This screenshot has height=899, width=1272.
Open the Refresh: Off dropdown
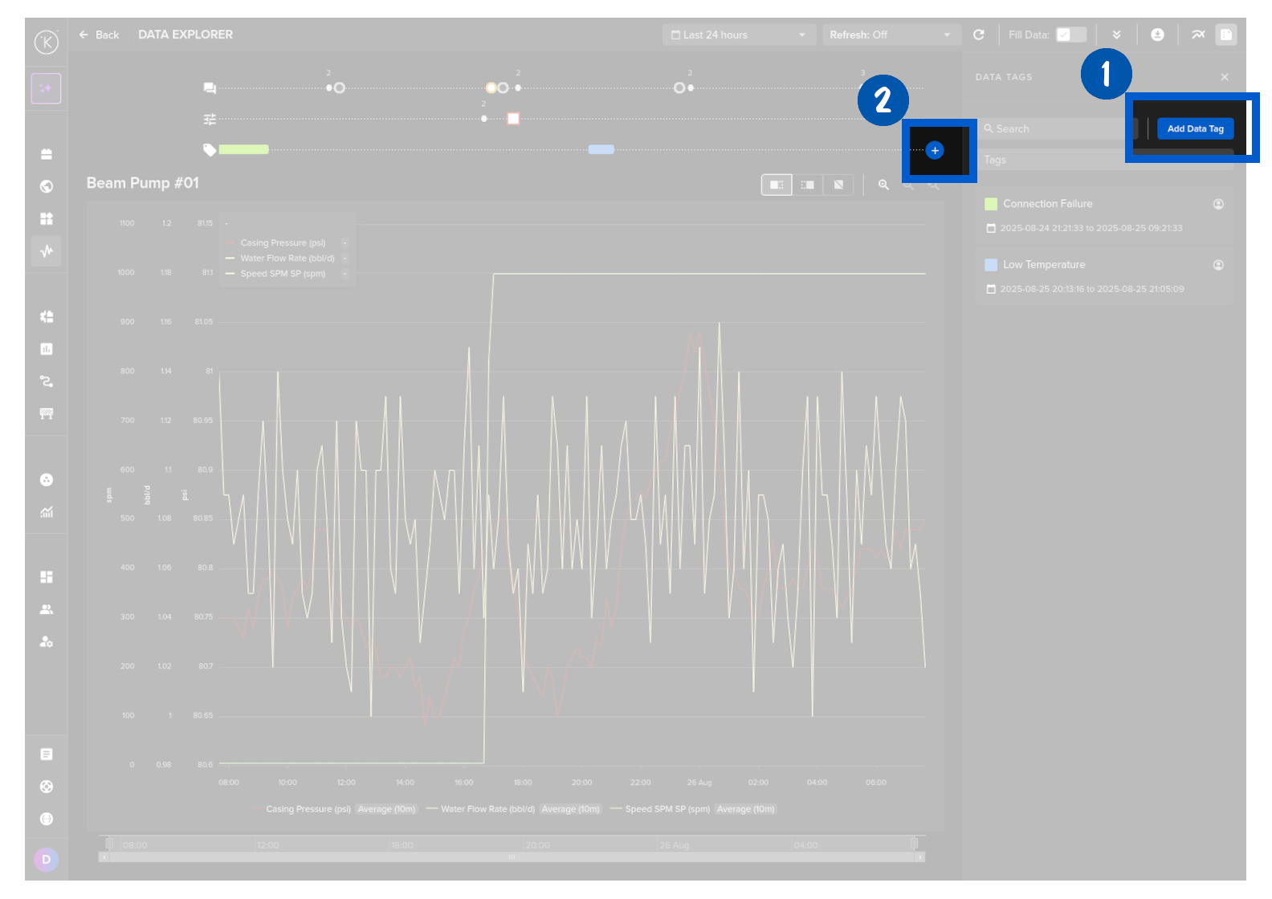(889, 35)
